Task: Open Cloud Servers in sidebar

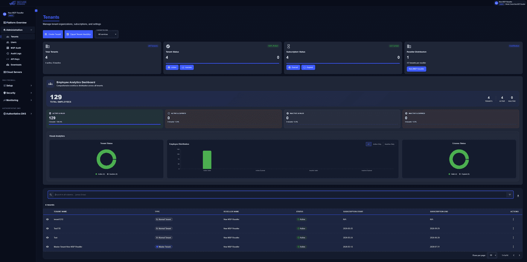Action: coord(14,72)
